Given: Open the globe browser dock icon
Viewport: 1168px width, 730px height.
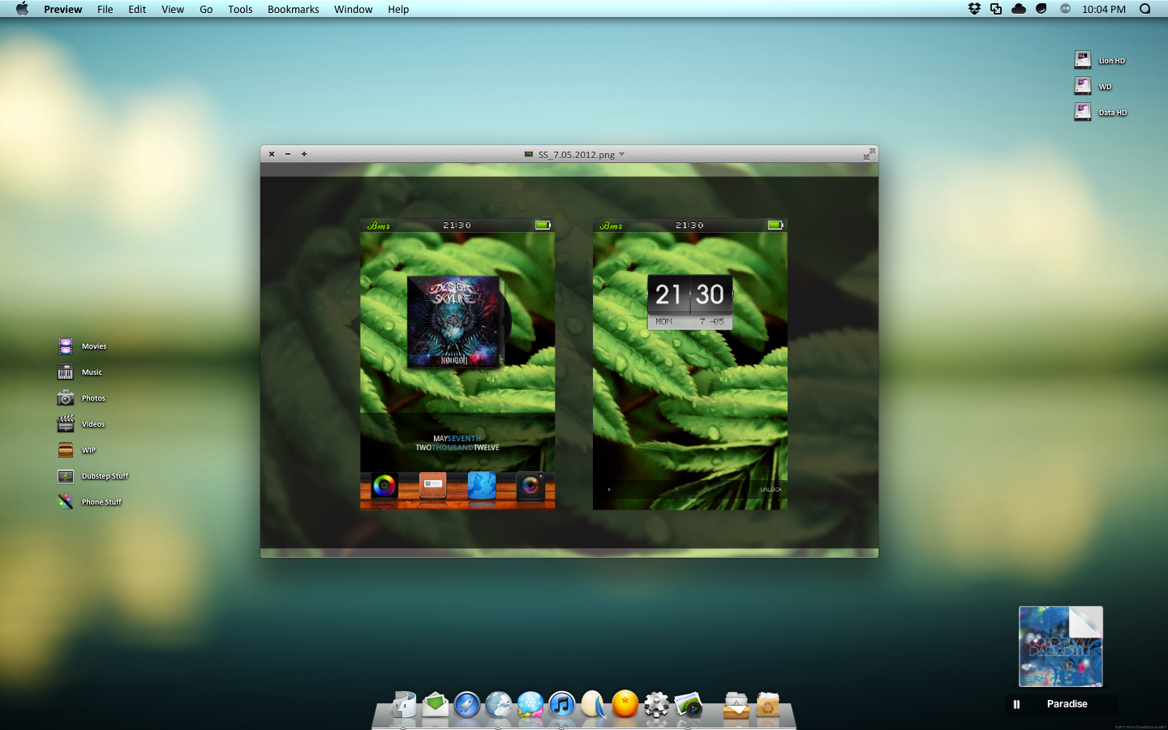Looking at the screenshot, I should (x=498, y=705).
